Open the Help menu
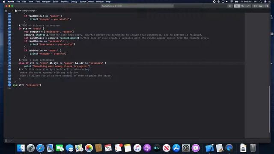Viewport: 274px width, 154px height. point(108,2)
